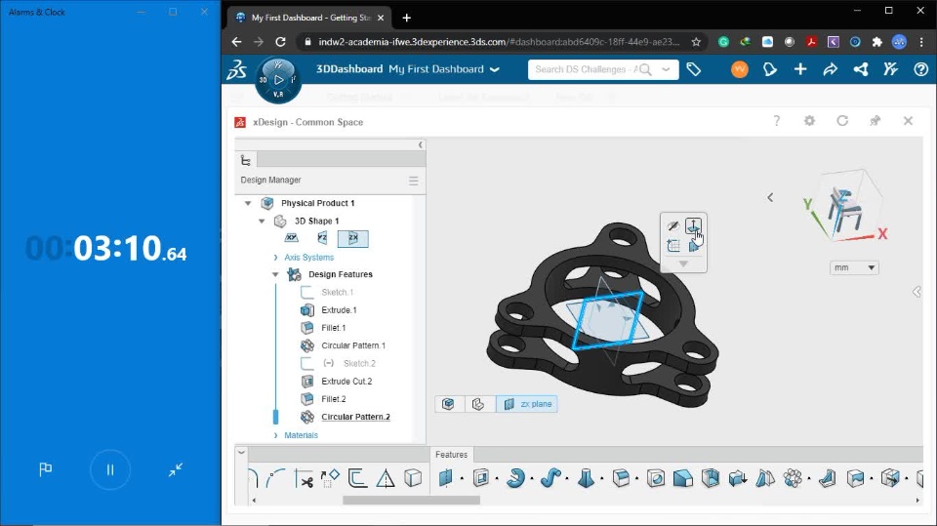
Task: Select the Offset sketch tool
Action: 357,478
